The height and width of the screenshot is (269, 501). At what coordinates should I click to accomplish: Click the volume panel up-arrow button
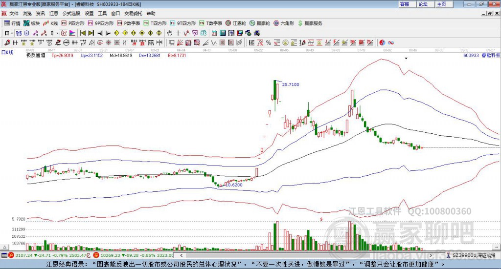pos(4,247)
